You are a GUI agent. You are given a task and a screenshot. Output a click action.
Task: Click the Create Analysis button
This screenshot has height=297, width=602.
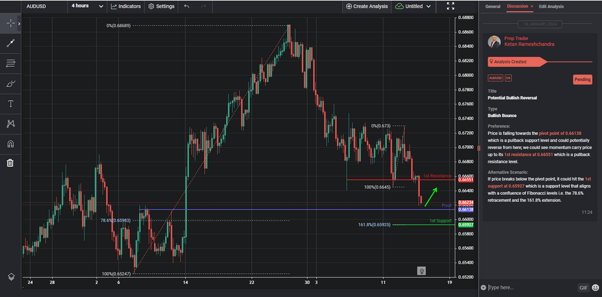pyautogui.click(x=366, y=6)
